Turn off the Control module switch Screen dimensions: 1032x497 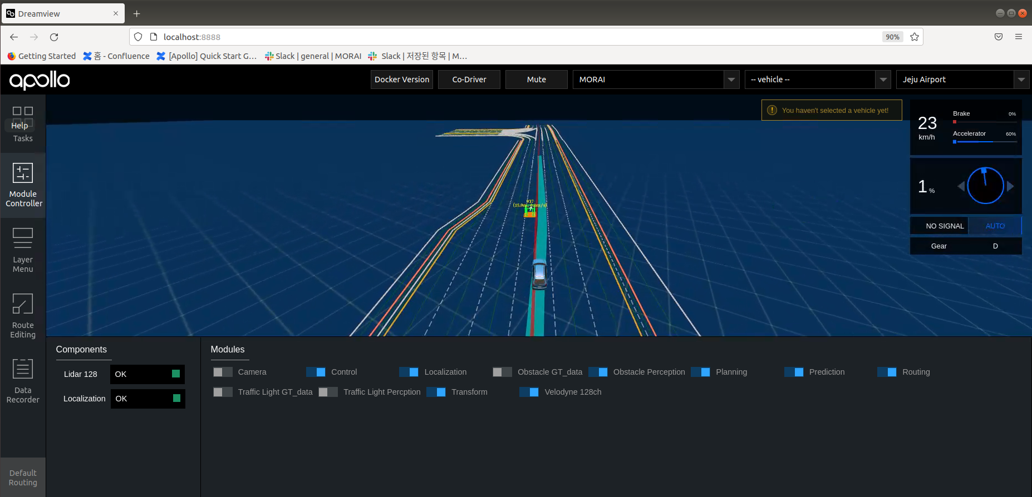pyautogui.click(x=316, y=372)
